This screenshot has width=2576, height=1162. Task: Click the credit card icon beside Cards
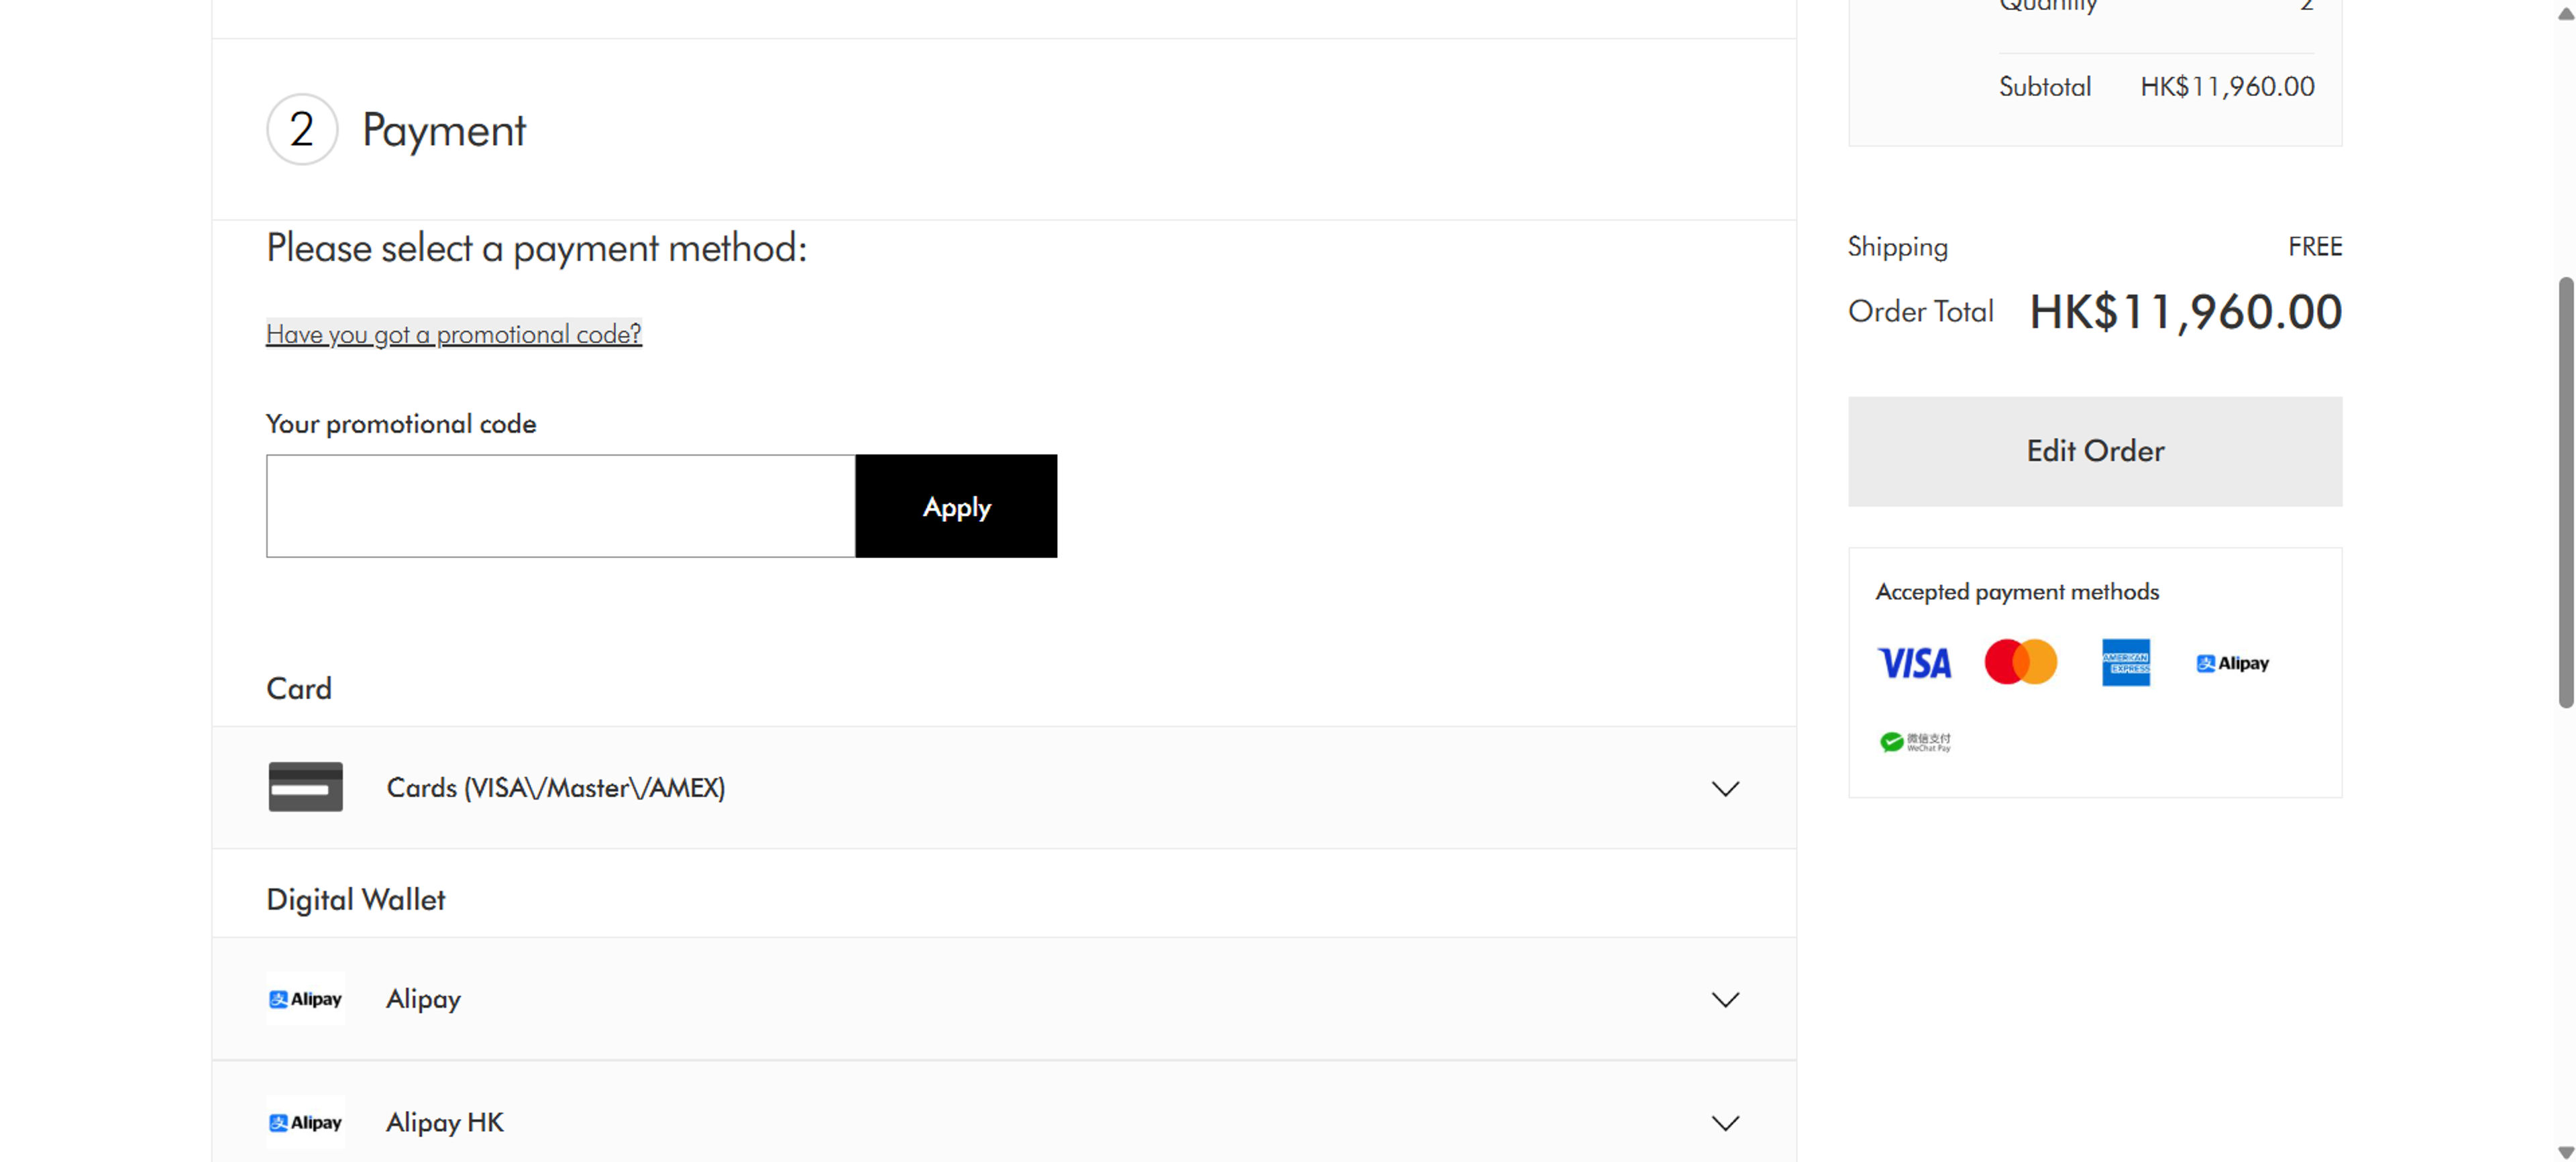(x=305, y=787)
